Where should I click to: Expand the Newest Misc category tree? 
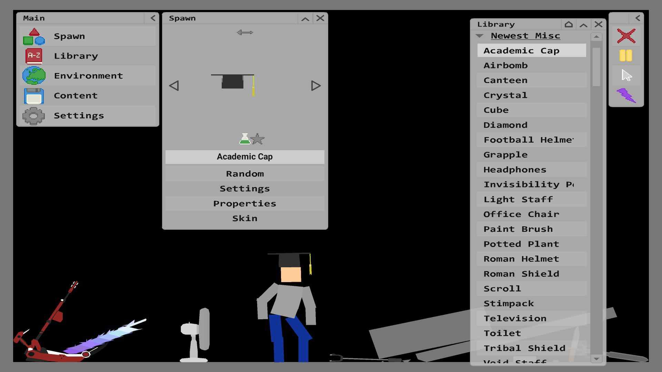(479, 35)
